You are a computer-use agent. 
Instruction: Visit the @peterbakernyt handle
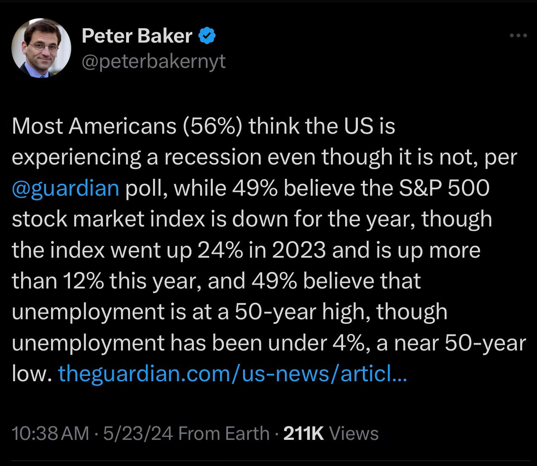[153, 62]
